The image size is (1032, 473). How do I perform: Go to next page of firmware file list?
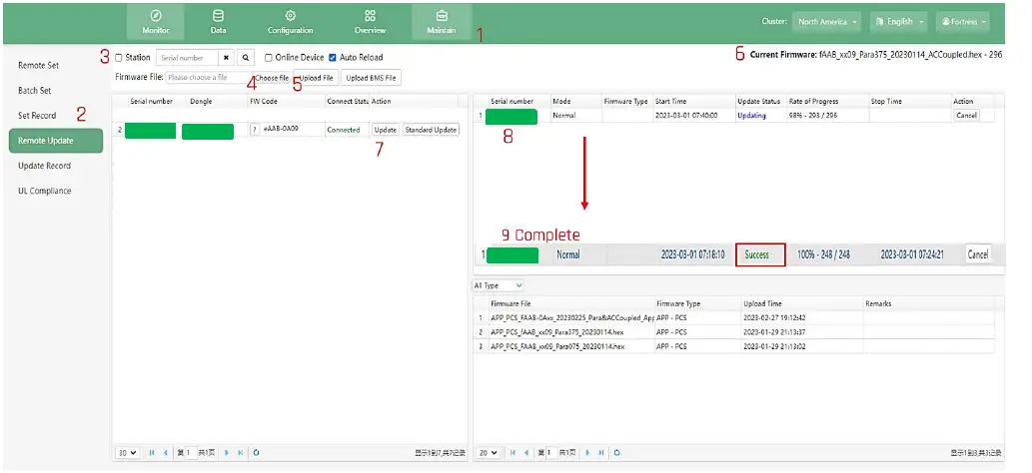tap(587, 453)
